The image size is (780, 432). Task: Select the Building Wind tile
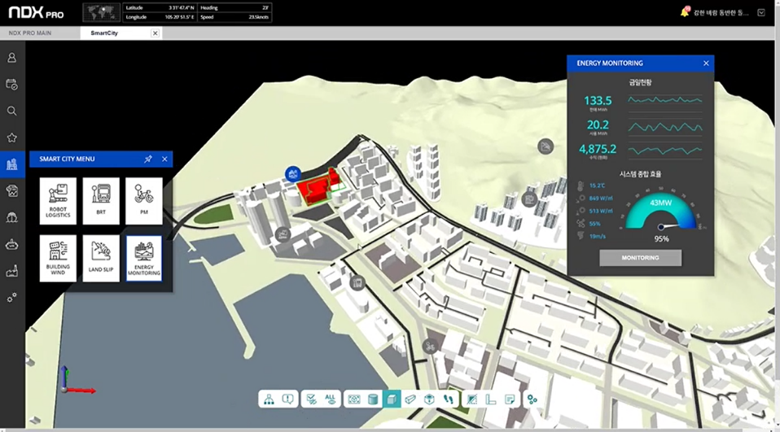tap(58, 258)
